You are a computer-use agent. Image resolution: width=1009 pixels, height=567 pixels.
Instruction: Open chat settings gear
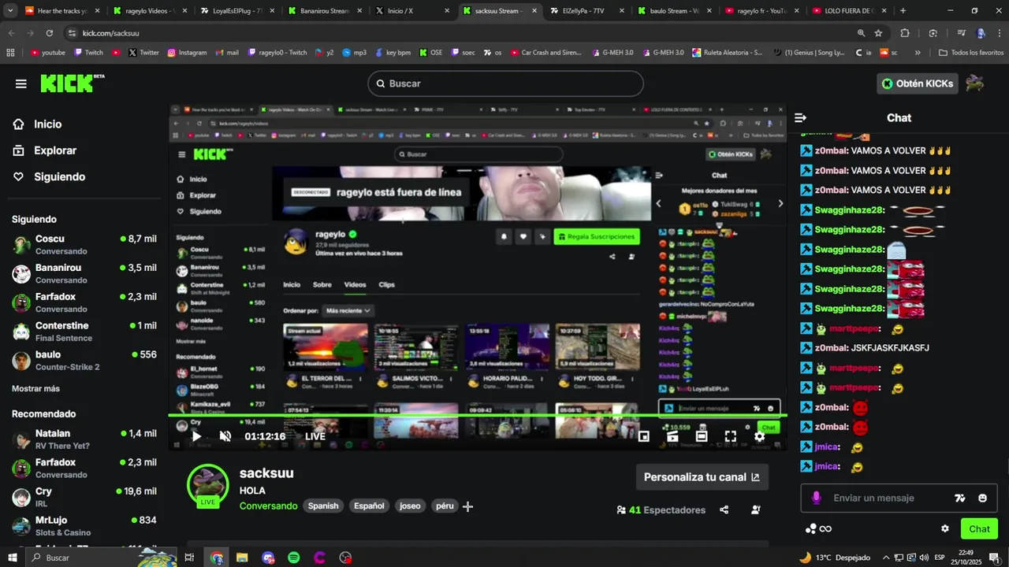tap(945, 528)
